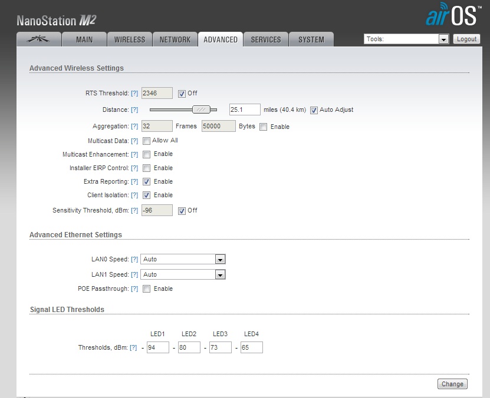Image resolution: width=490 pixels, height=398 pixels.
Task: Open the Ubiquiti logo tab
Action: pos(39,39)
